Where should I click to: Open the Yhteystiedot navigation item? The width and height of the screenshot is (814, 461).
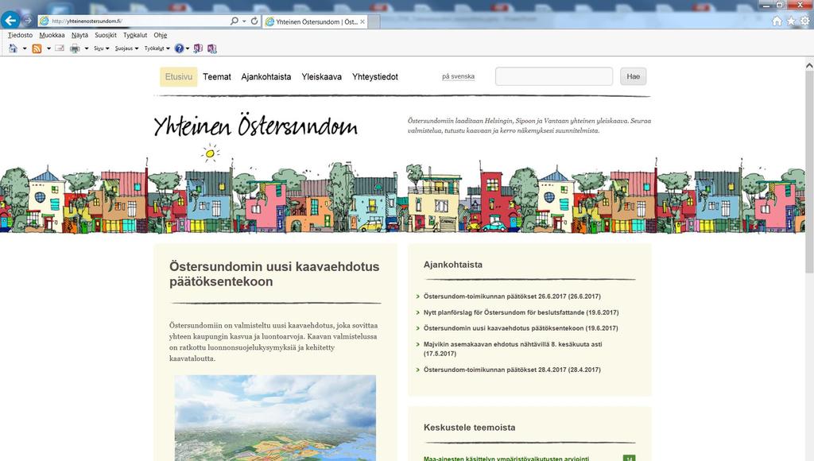click(x=375, y=77)
